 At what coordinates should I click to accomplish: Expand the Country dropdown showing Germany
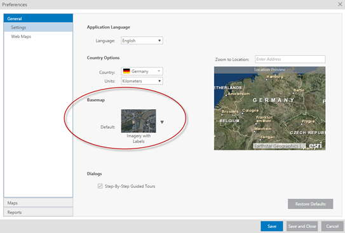click(142, 71)
